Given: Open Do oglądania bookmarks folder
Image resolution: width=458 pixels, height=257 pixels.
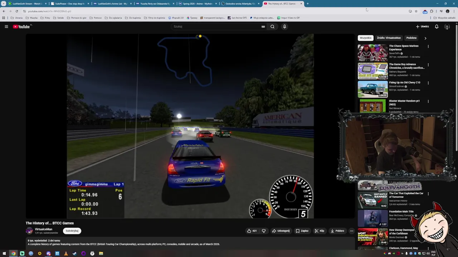Looking at the screenshot, I should pos(113,18).
